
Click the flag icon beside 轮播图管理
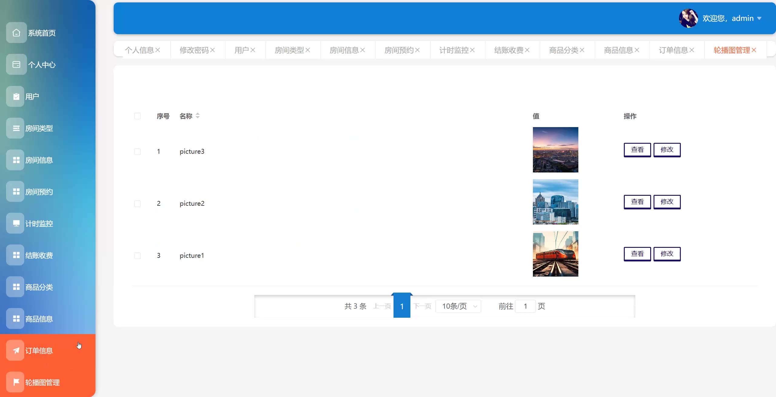(16, 382)
